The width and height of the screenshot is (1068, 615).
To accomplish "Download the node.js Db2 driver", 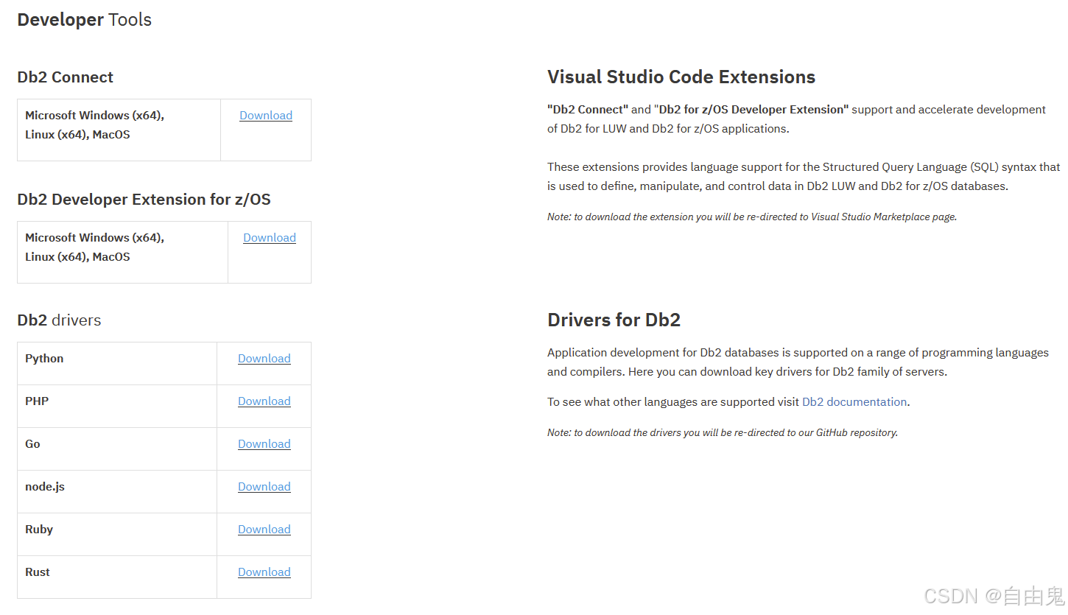I will tap(264, 487).
